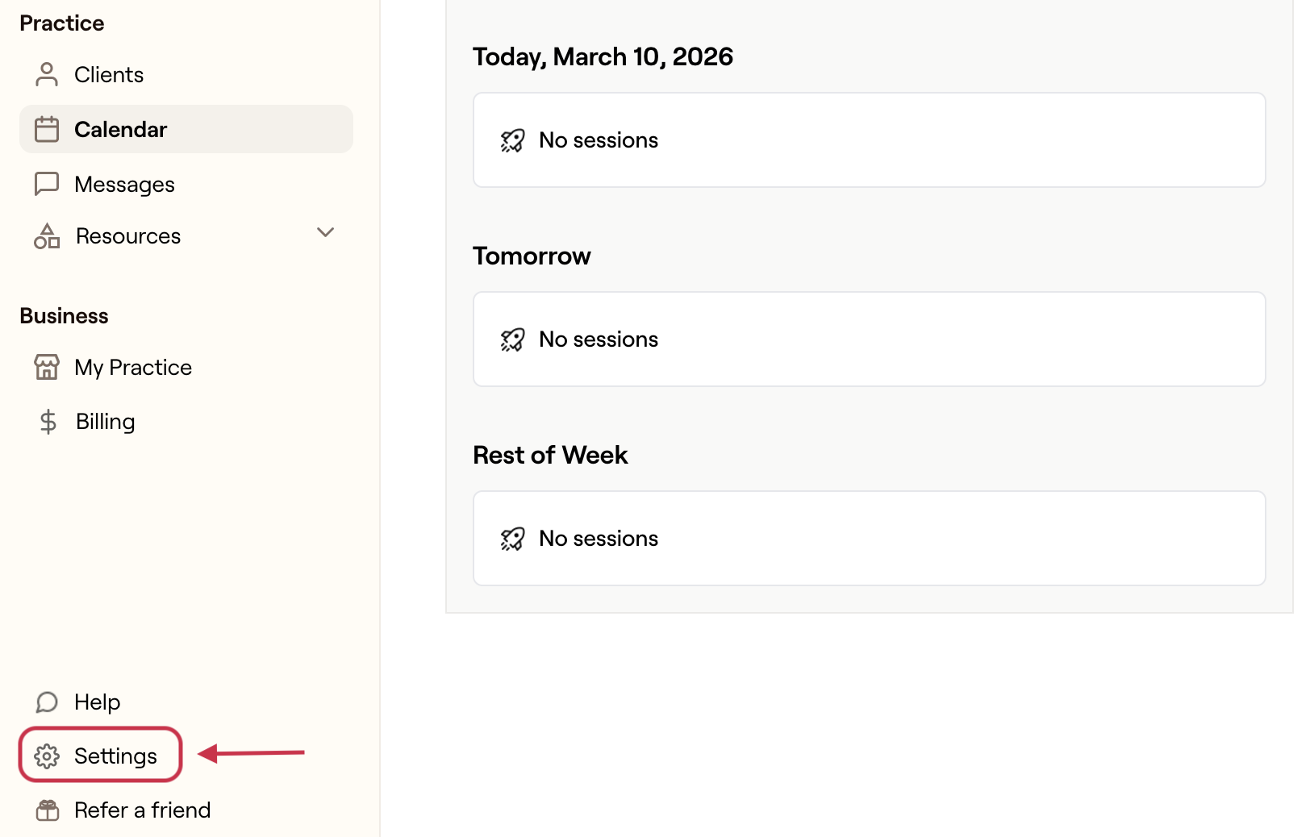Expand the Resources chevron
Viewport: 1310px width, 837px height.
325,233
